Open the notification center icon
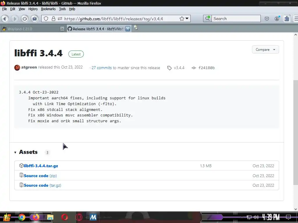 [288, 217]
